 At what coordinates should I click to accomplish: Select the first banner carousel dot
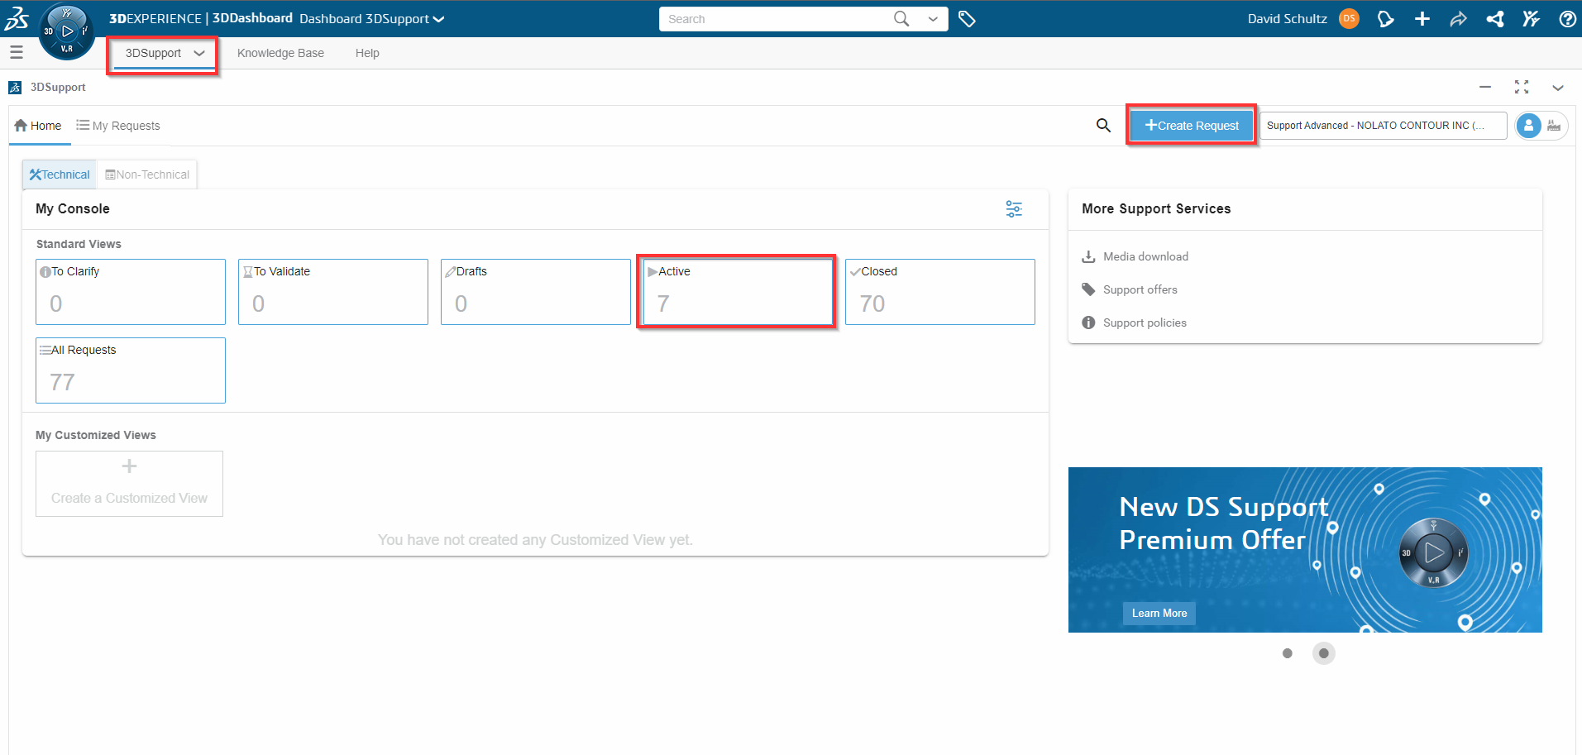pyautogui.click(x=1287, y=653)
